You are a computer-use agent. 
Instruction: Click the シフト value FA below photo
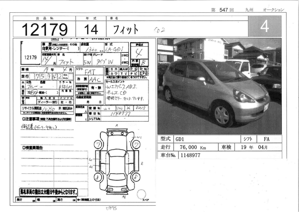point(267,139)
